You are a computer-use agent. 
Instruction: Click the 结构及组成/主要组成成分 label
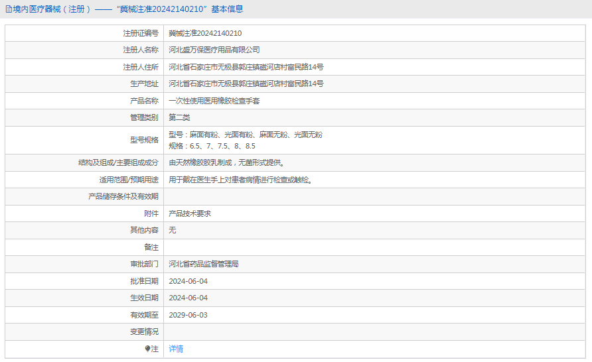pyautogui.click(x=118, y=162)
